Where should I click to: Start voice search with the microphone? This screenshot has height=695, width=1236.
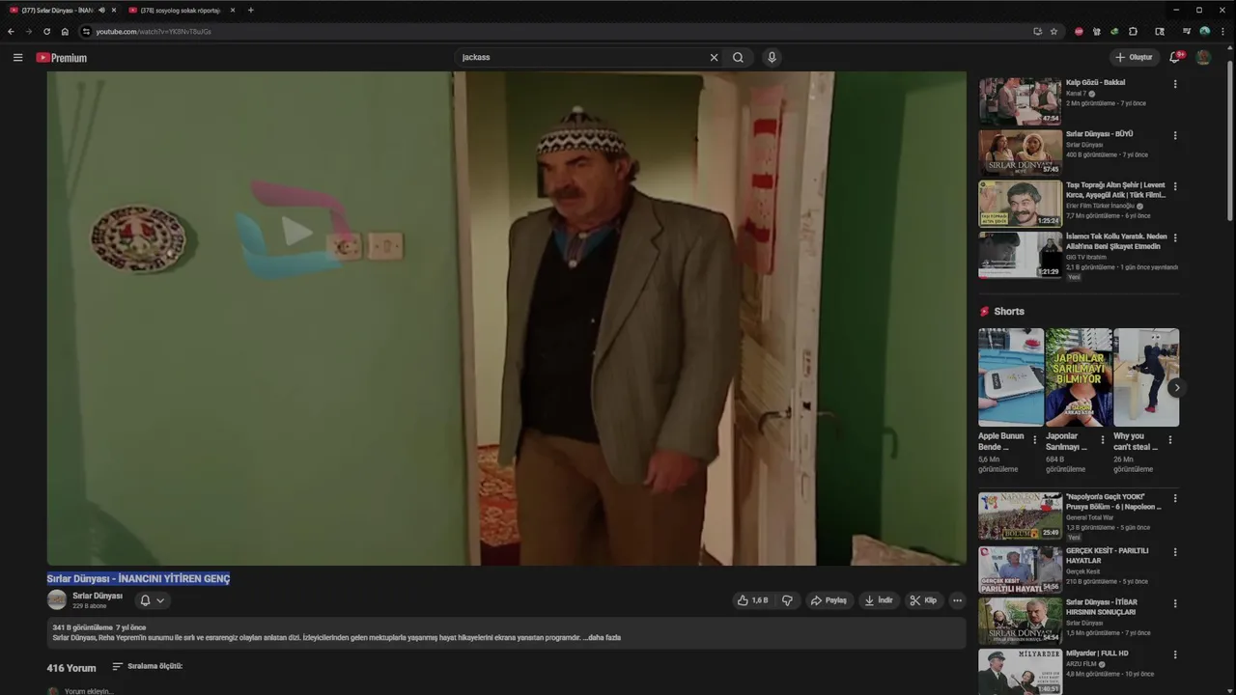click(772, 58)
